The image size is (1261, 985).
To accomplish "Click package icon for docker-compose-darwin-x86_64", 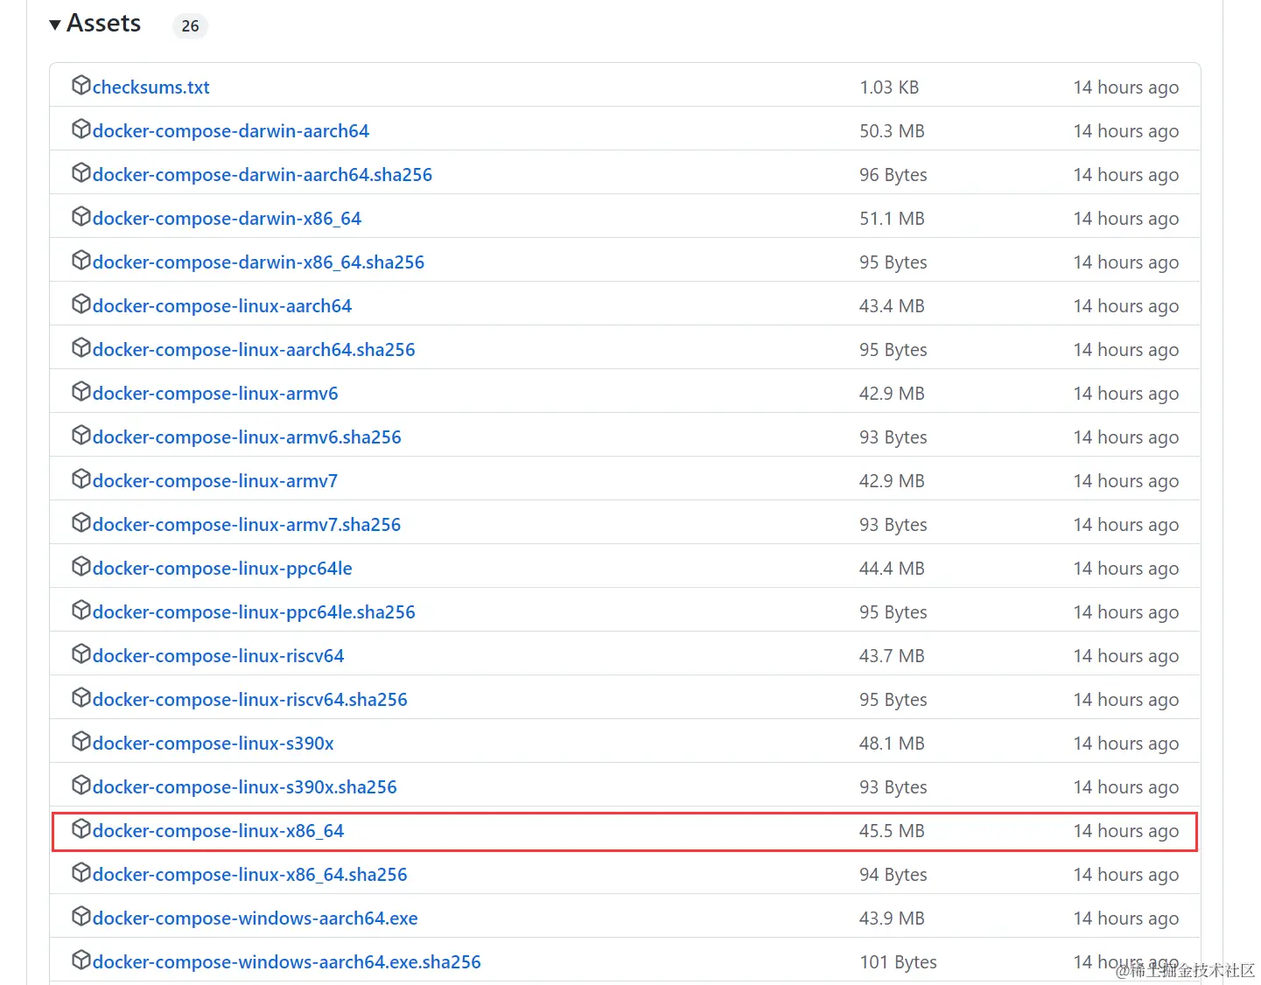I will coord(81,216).
